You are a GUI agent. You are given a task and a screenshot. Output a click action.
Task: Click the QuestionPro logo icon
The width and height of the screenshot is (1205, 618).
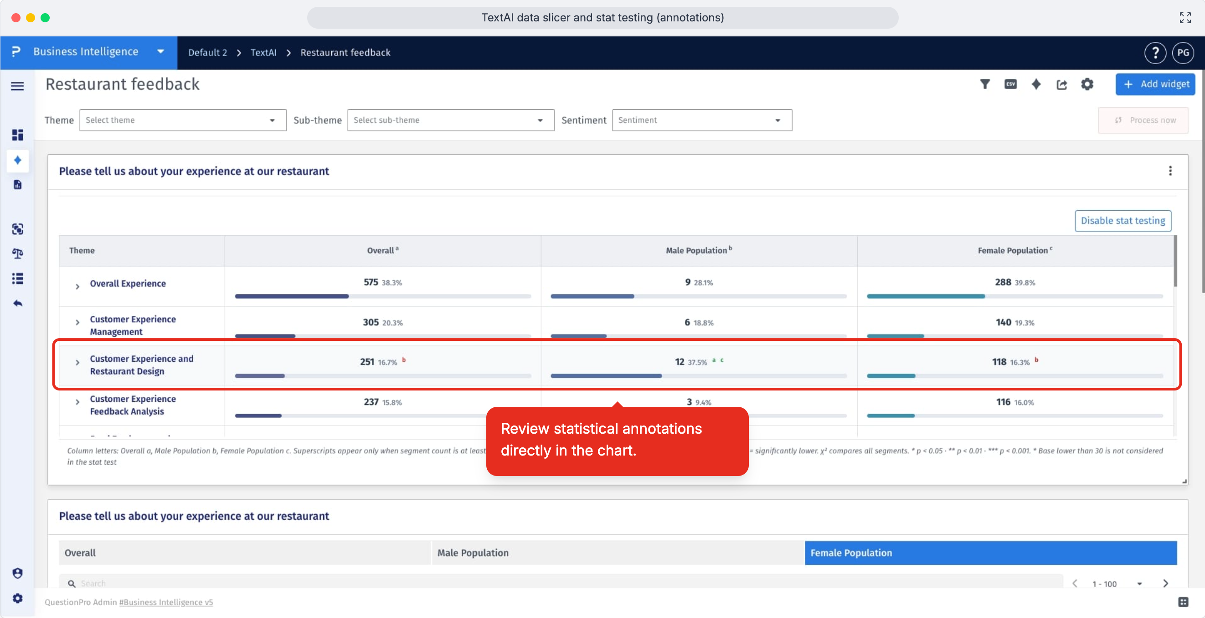[16, 51]
